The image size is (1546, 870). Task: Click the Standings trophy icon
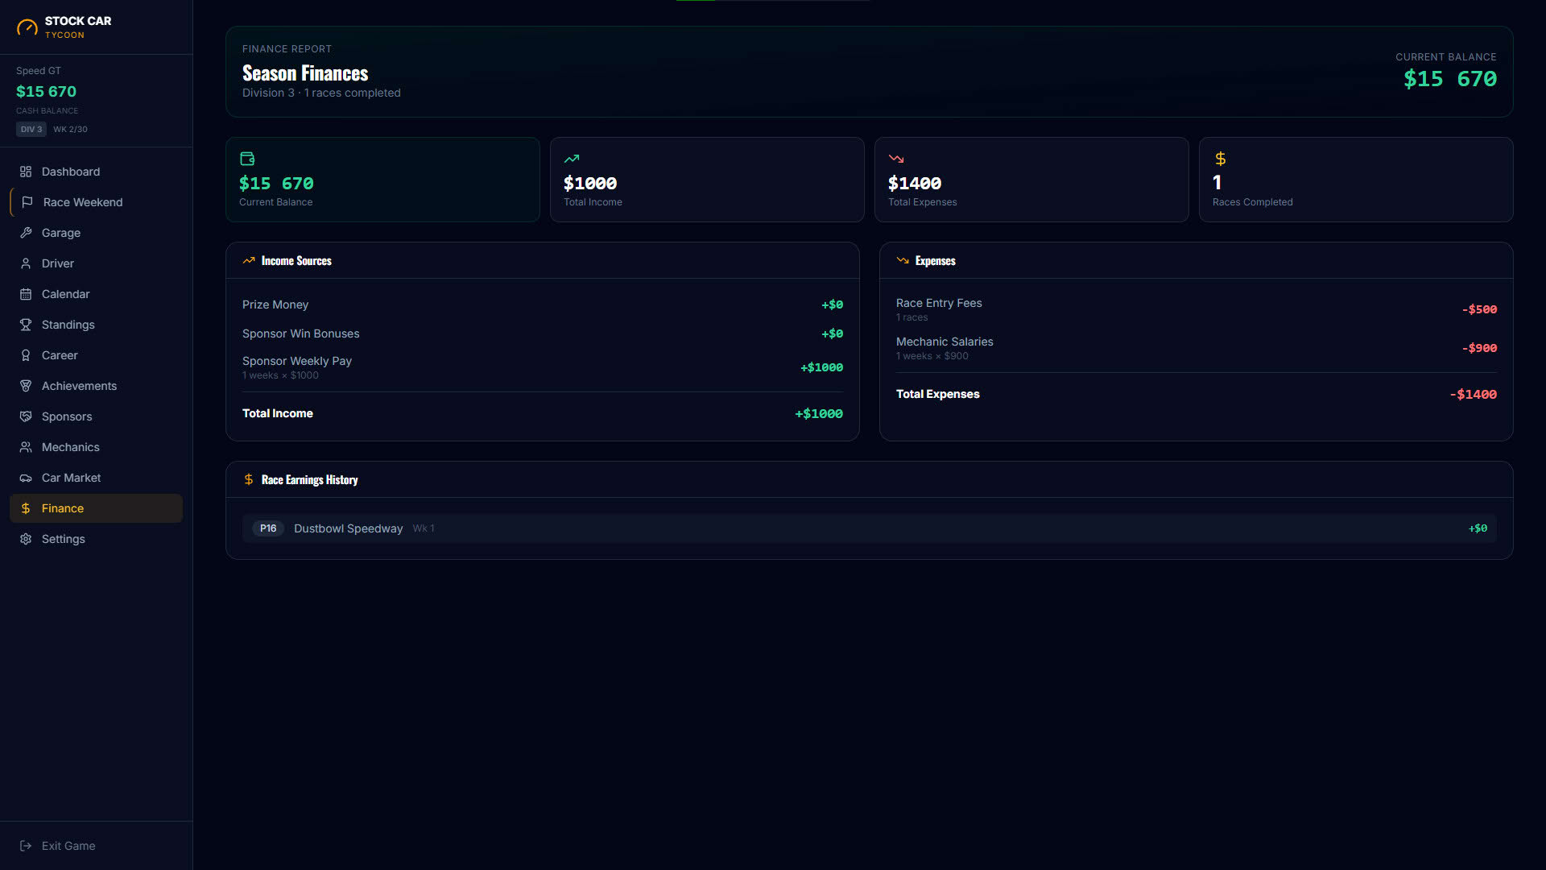pos(26,325)
